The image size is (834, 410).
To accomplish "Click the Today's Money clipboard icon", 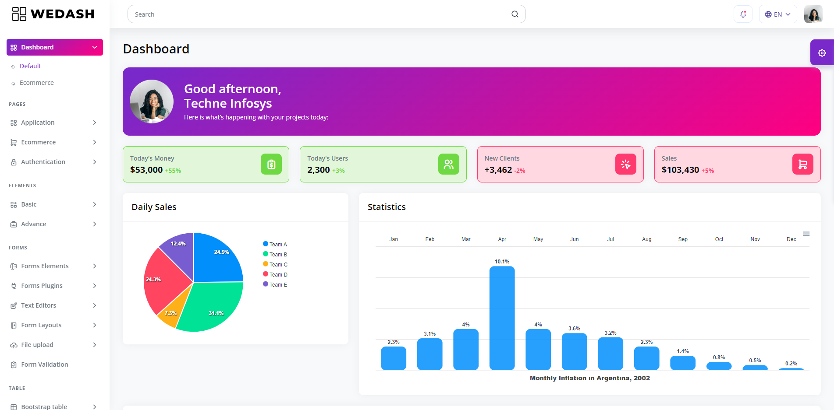I will 271,165.
